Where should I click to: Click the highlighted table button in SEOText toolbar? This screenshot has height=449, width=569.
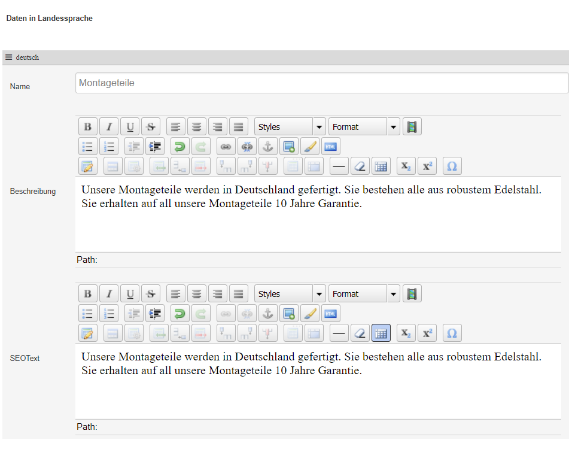[381, 333]
